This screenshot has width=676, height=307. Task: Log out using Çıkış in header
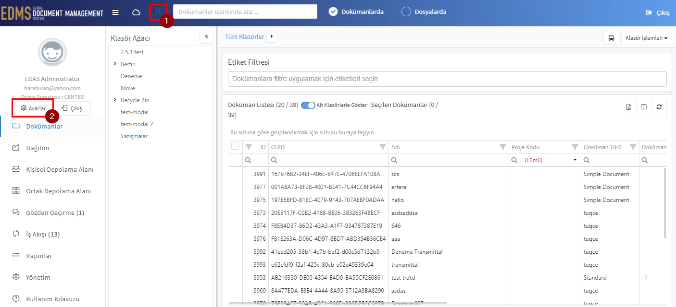(658, 13)
